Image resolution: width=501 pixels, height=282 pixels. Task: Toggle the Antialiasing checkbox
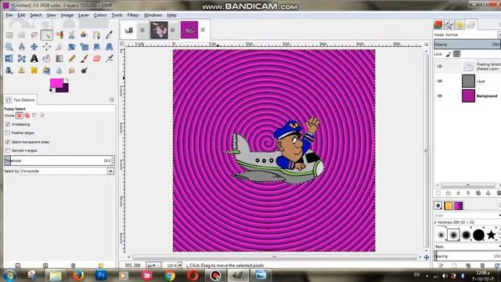8,125
